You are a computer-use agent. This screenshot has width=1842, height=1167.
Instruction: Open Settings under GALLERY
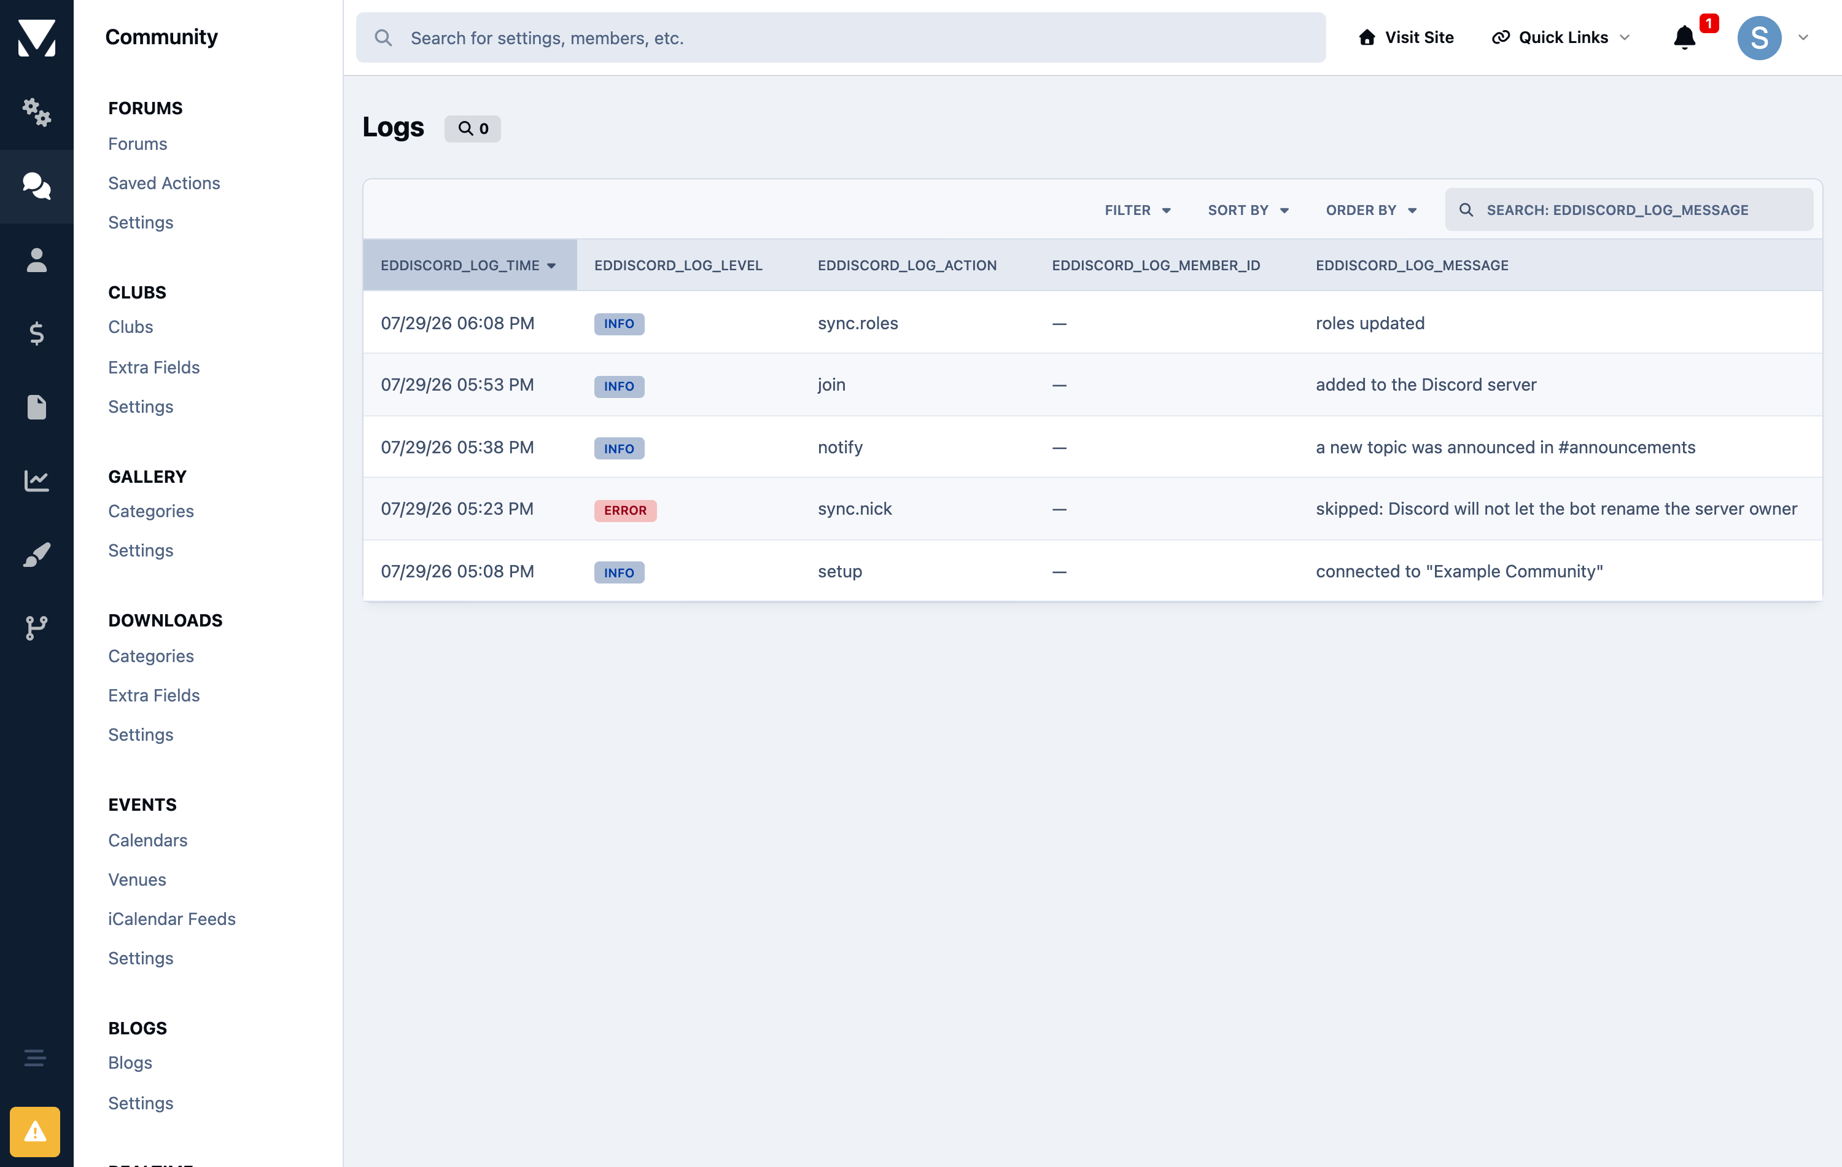point(141,550)
